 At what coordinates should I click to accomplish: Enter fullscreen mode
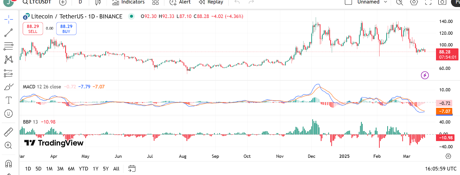click(428, 2)
